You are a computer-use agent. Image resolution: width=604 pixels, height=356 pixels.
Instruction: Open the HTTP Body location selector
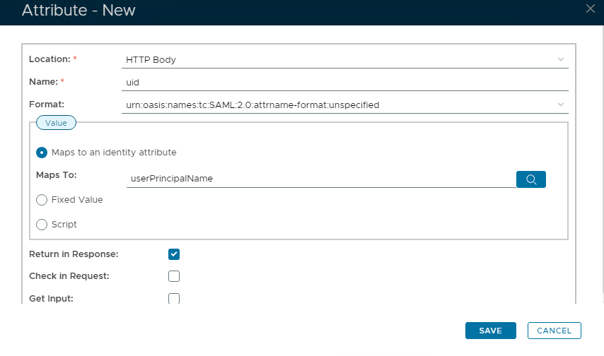coord(339,60)
